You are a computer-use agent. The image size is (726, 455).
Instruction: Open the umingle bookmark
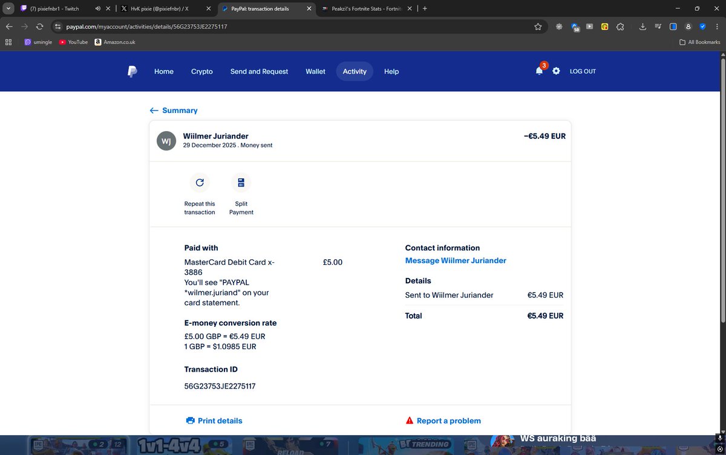coord(38,42)
